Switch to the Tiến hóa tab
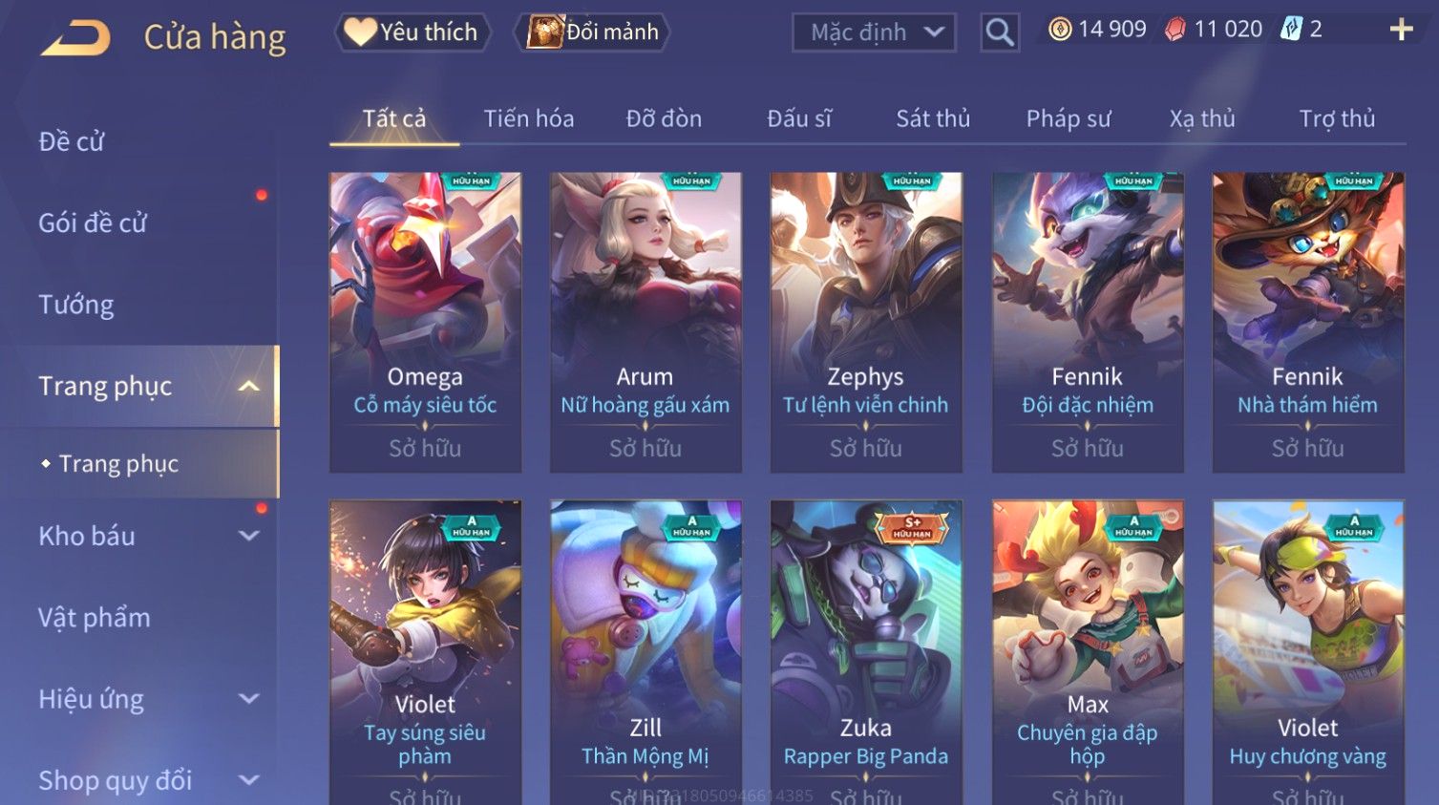 click(528, 118)
